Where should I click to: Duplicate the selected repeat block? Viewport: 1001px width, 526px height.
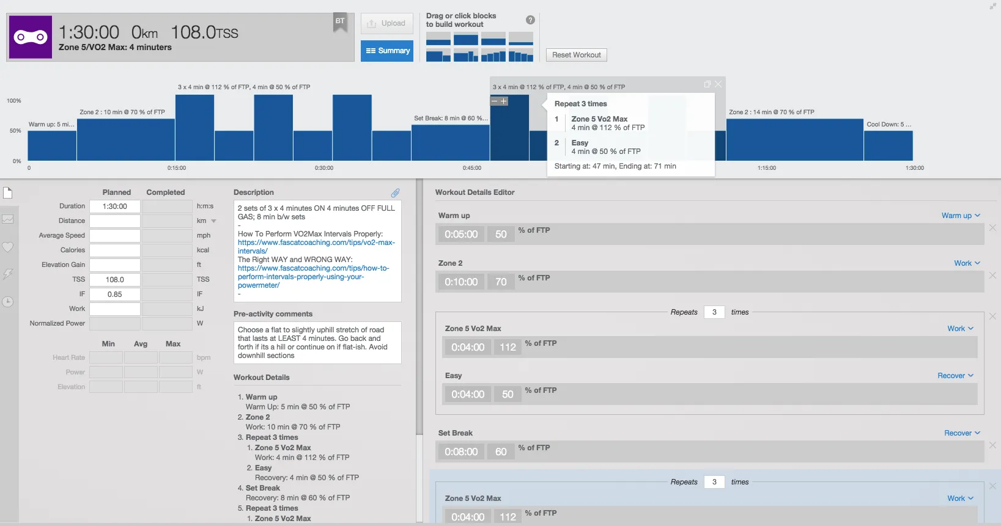[x=707, y=84]
